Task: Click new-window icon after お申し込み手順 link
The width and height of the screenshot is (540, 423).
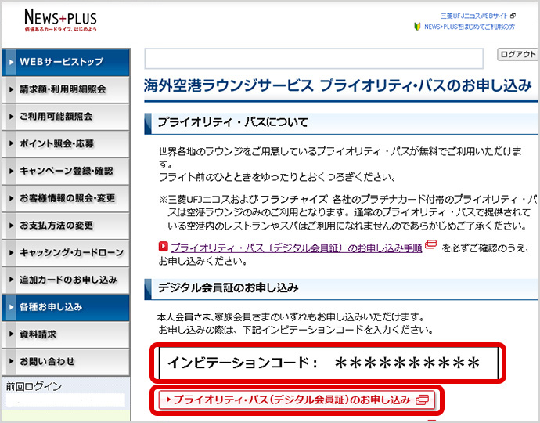Action: [430, 248]
